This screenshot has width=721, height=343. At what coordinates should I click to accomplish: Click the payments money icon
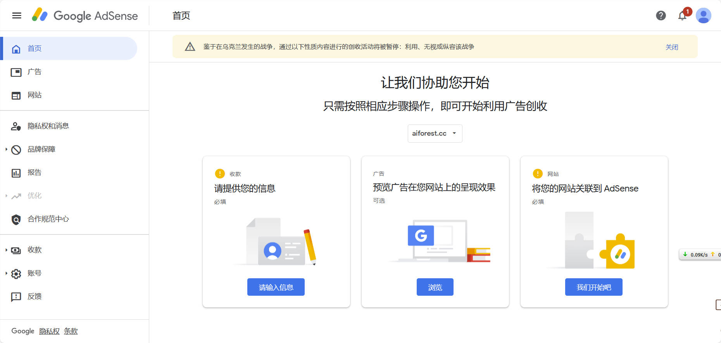click(x=16, y=250)
